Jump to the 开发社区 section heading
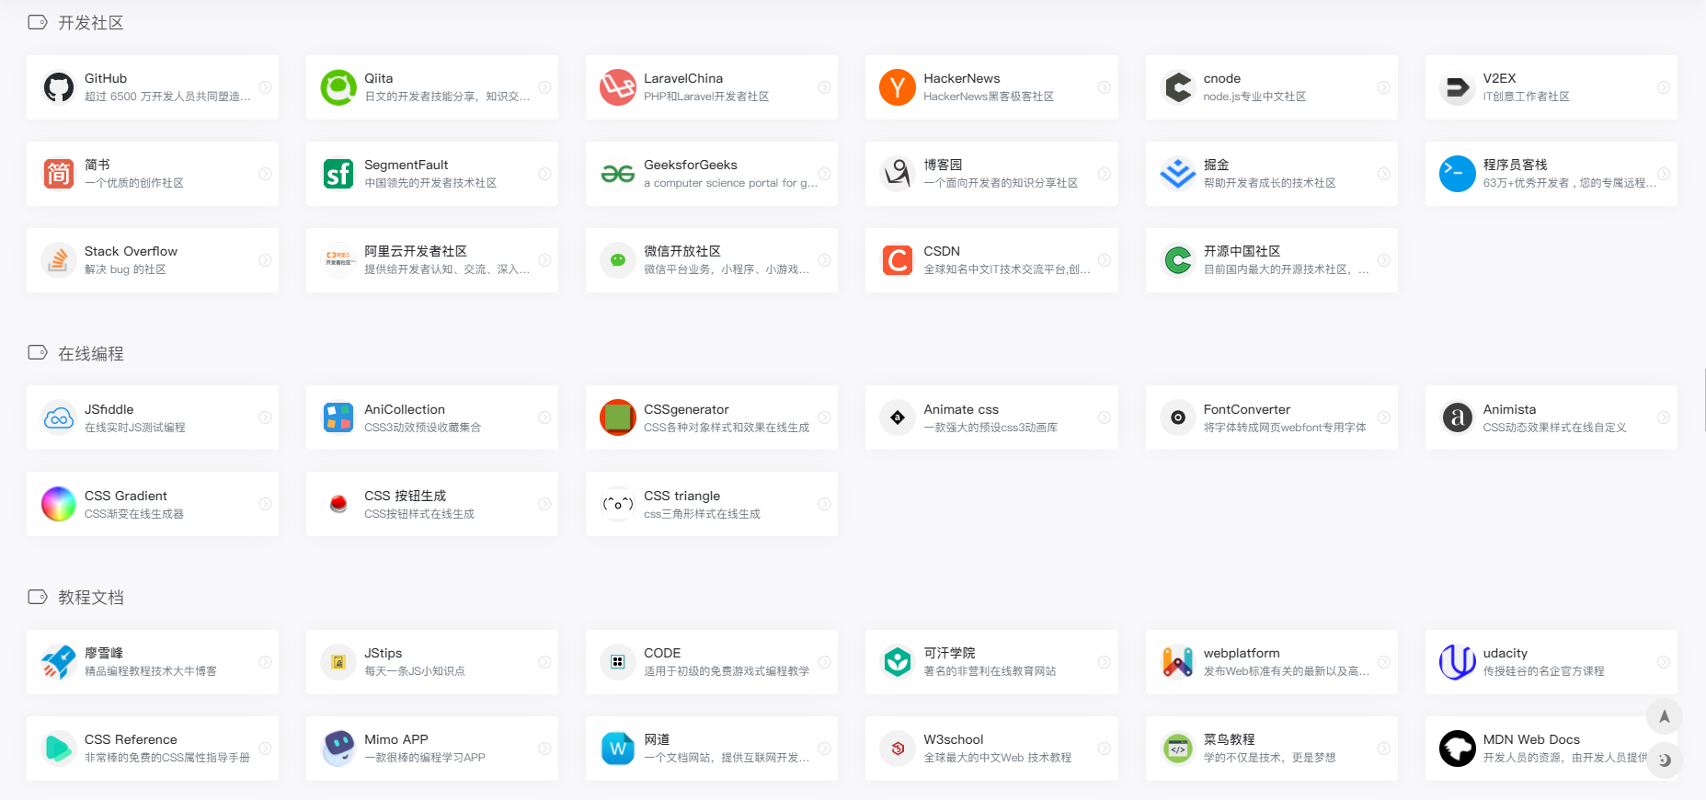 (90, 23)
